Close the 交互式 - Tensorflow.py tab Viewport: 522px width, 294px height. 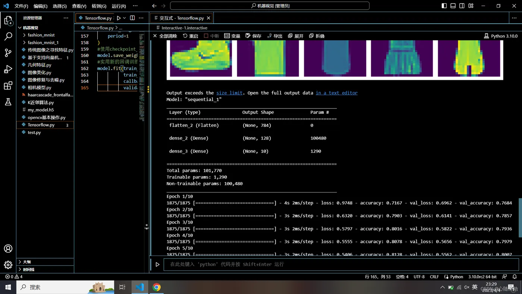[x=208, y=18]
